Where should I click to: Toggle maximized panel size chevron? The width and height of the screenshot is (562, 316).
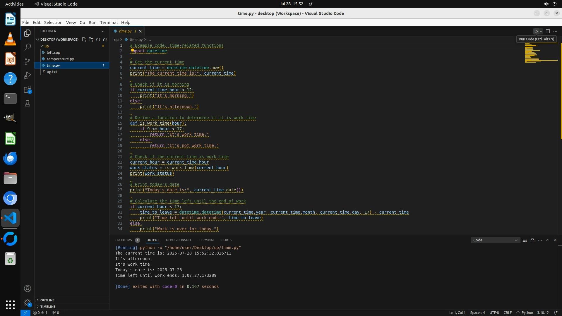548,240
